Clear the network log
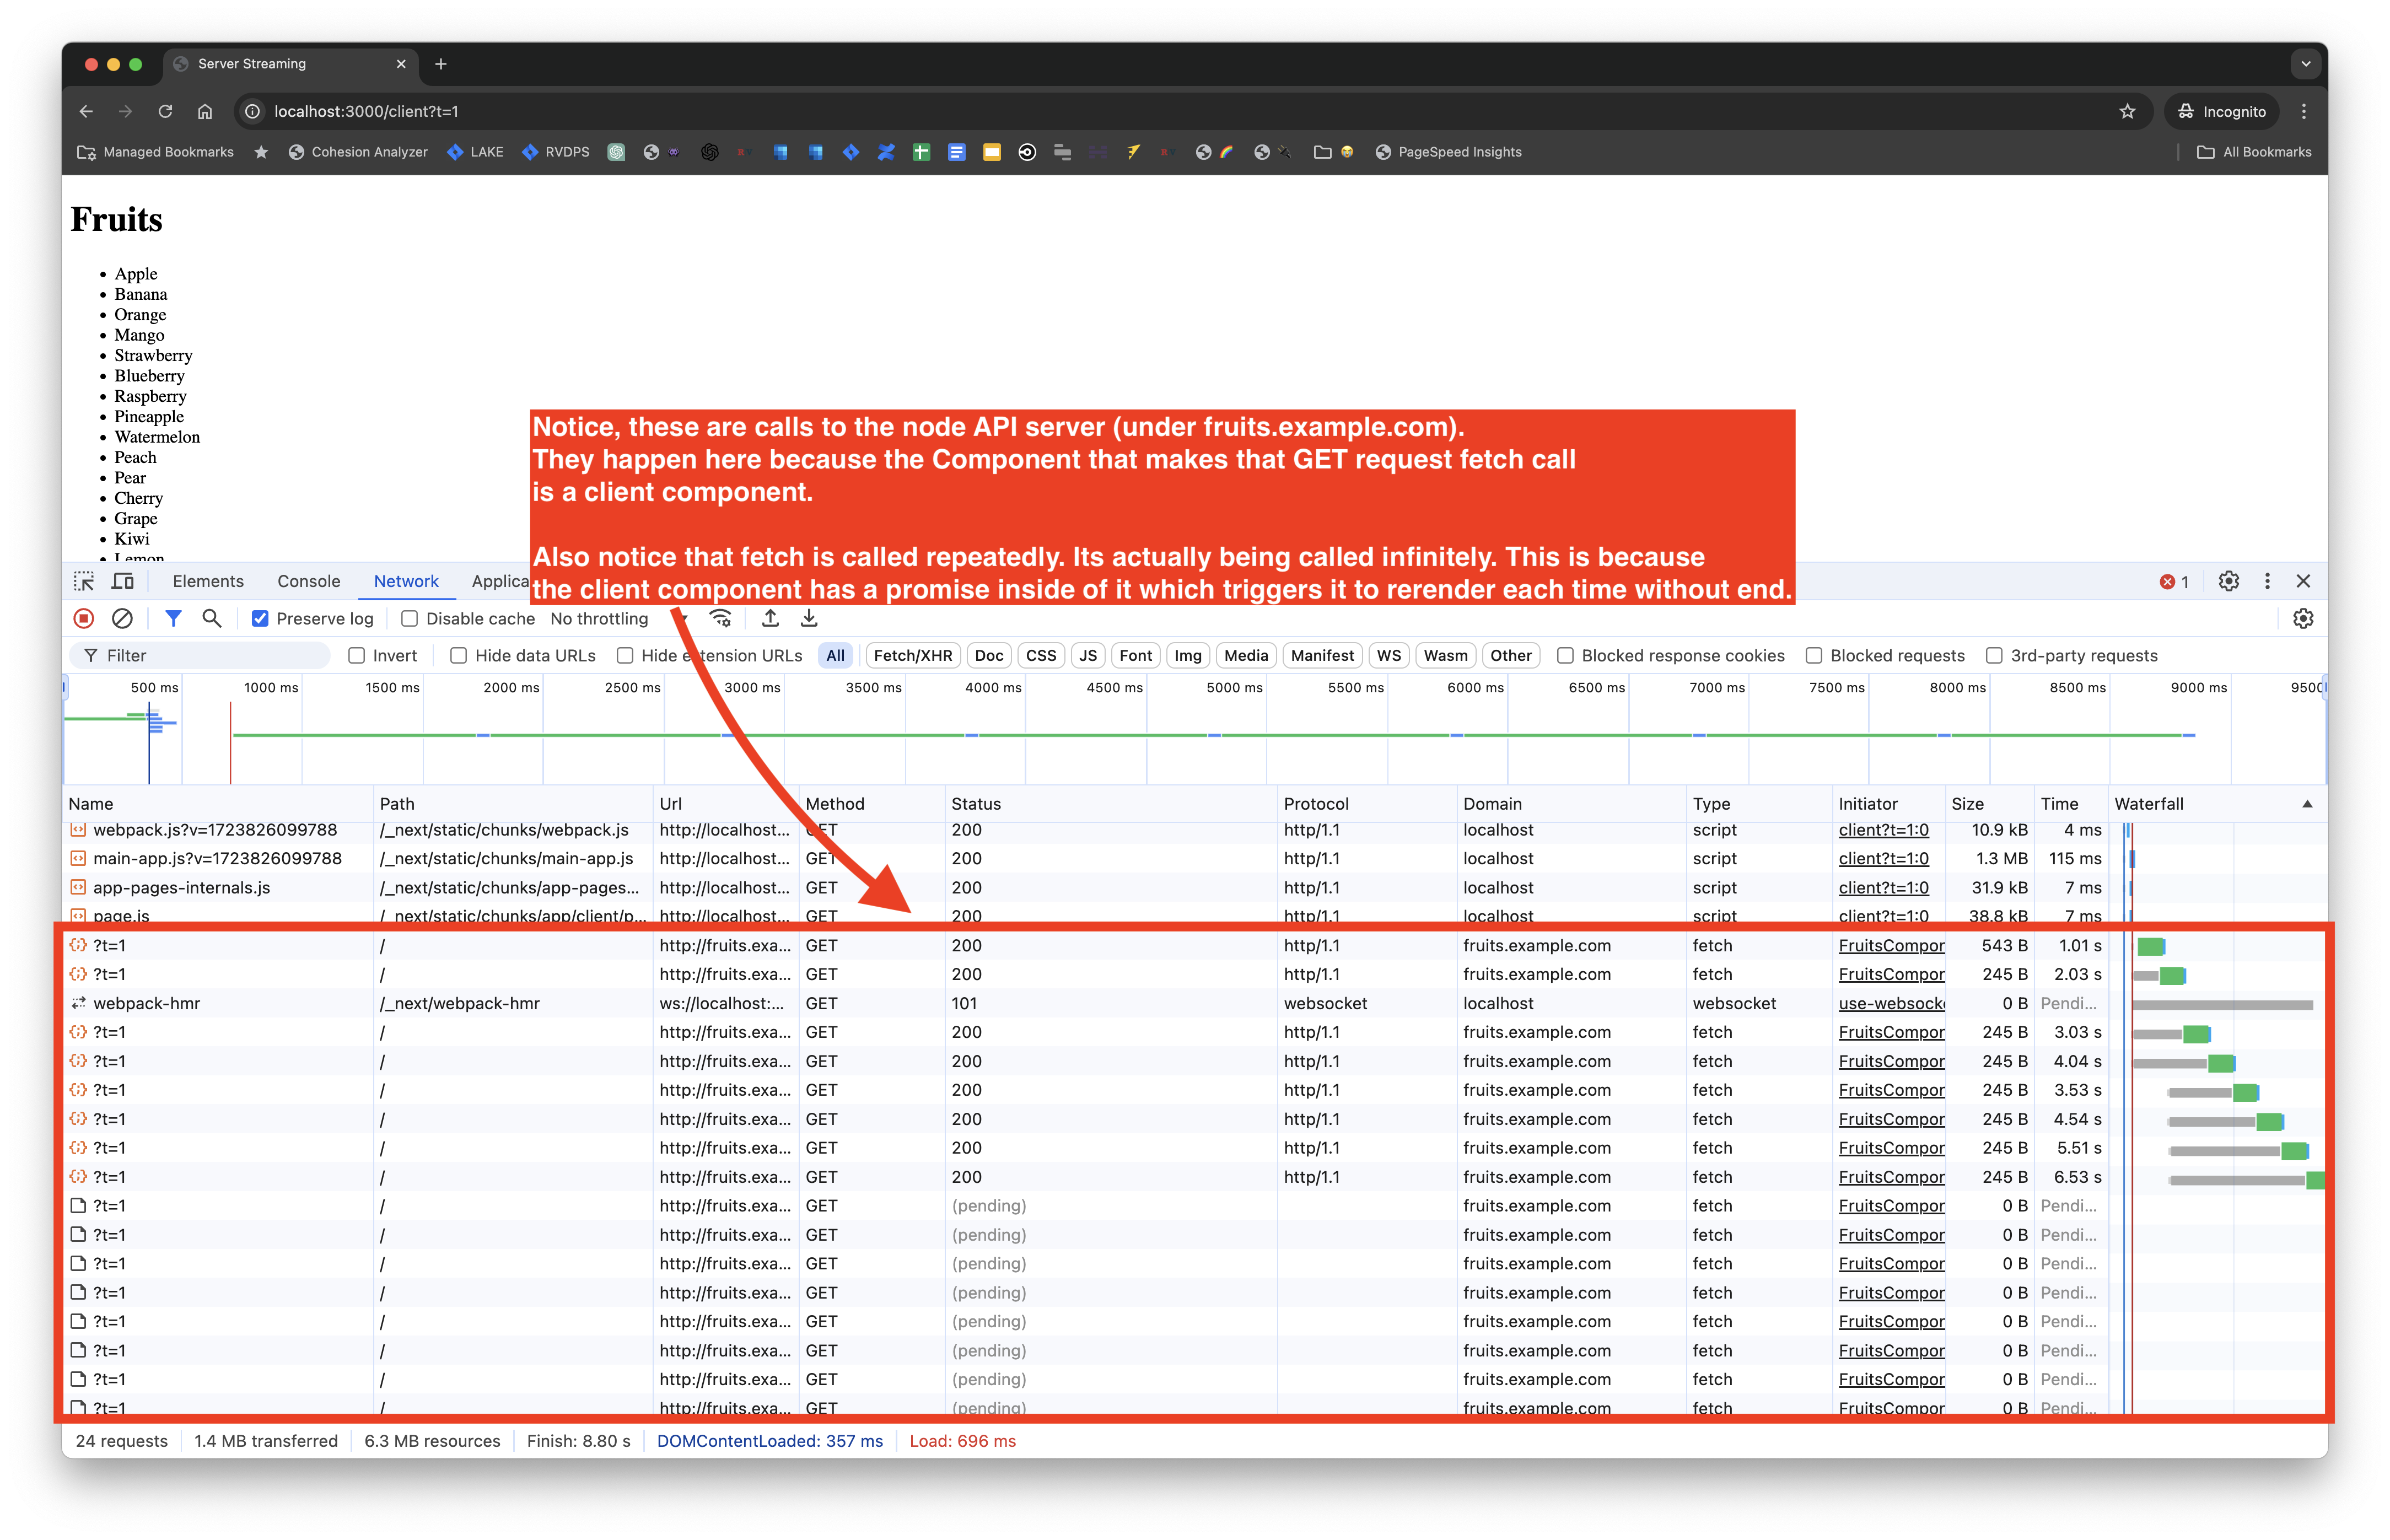 point(122,619)
